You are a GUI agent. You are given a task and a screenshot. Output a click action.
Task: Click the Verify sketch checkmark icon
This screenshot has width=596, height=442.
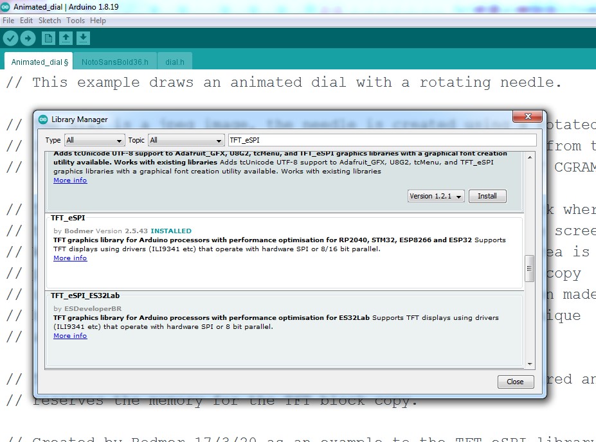pos(11,38)
